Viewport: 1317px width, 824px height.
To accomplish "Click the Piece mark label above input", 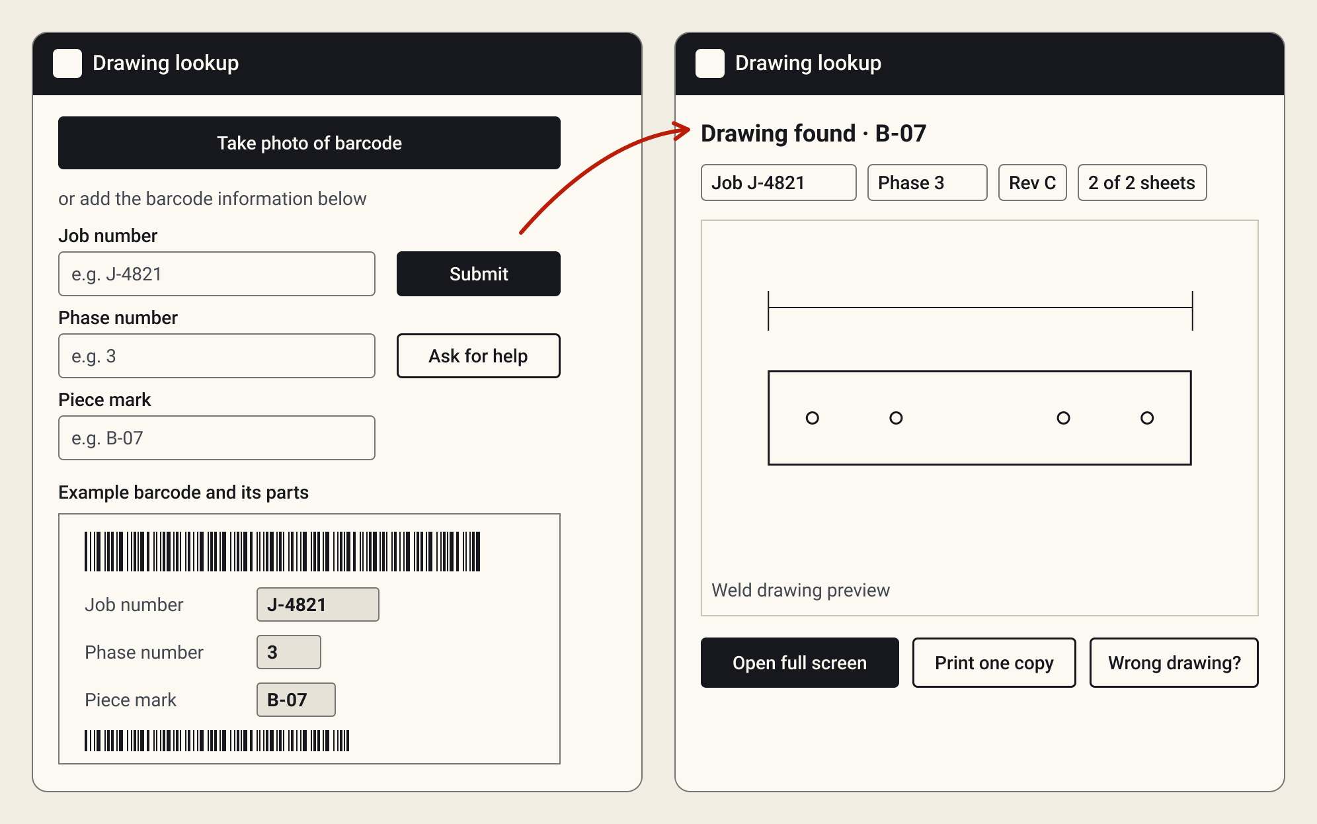I will click(x=104, y=399).
